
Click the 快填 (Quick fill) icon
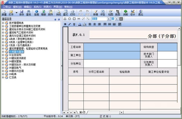(x=96, y=13)
